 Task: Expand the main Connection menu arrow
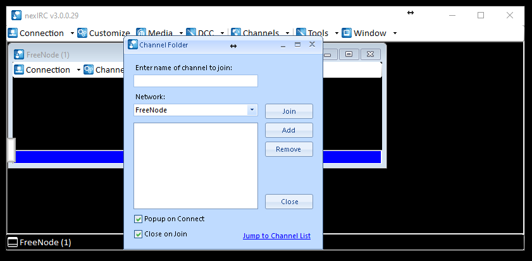(72, 33)
